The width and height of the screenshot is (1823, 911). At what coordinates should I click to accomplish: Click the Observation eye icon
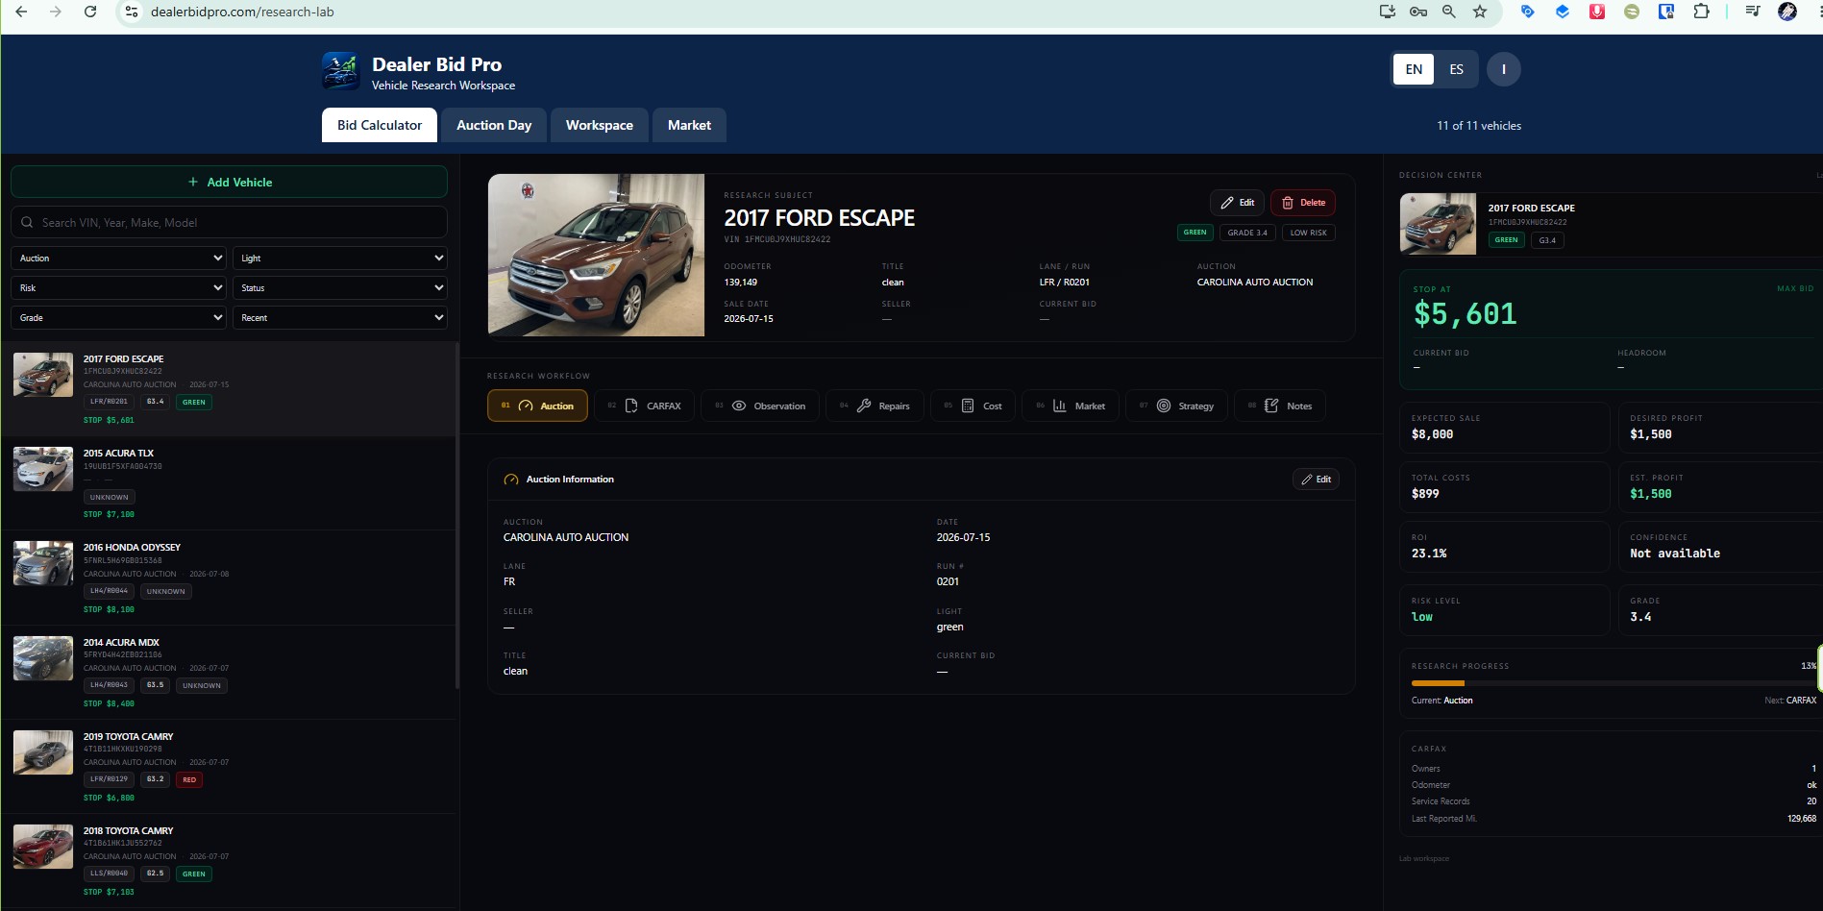tap(739, 406)
